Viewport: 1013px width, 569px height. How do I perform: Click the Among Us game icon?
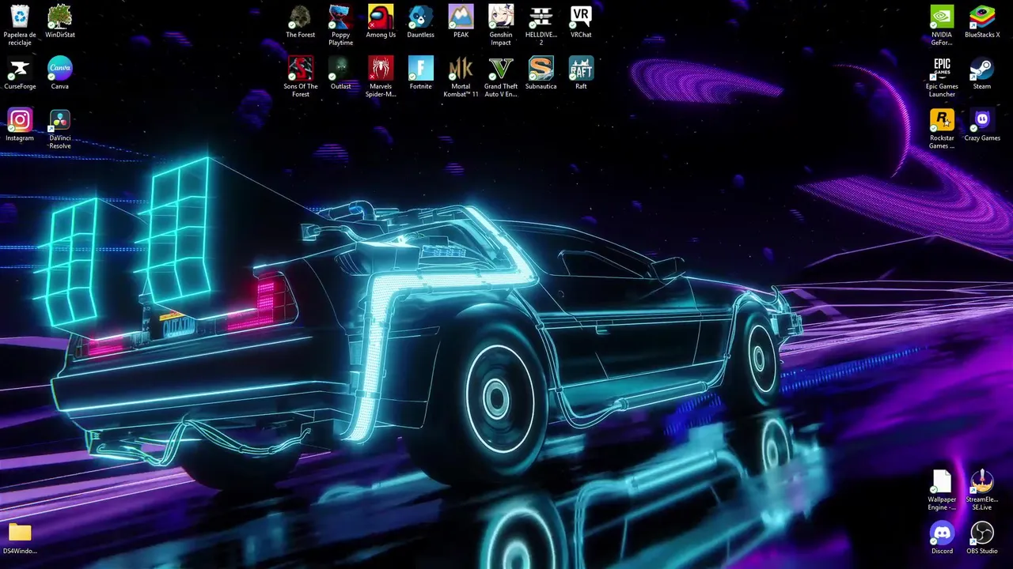381,17
